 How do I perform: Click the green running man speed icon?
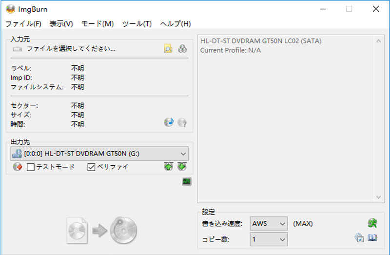point(372,223)
